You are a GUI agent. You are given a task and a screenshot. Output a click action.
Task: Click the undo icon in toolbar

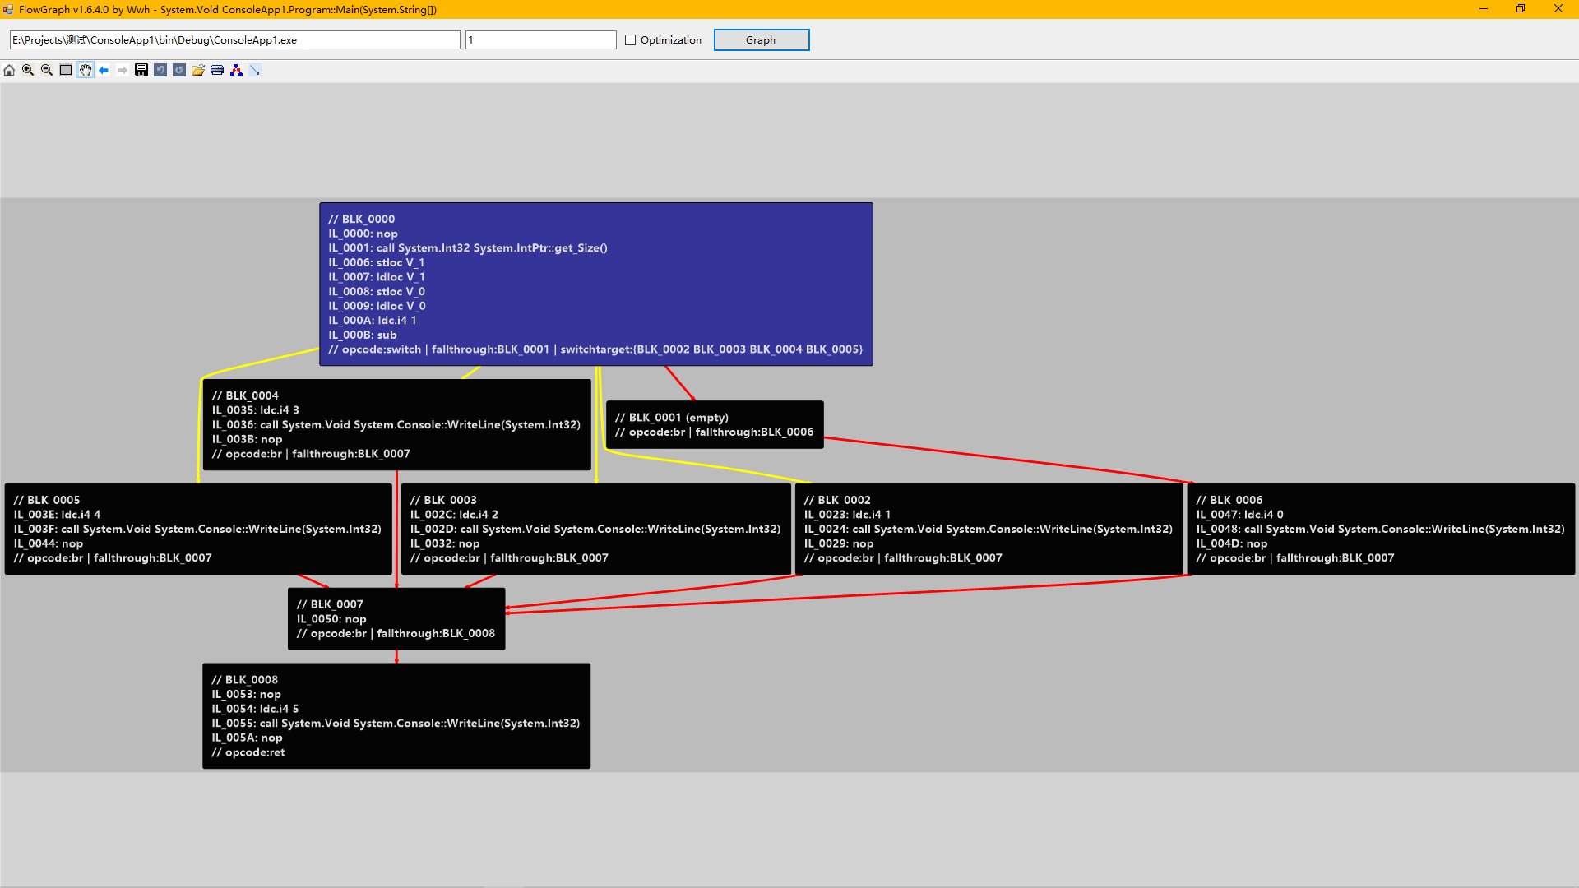click(160, 71)
